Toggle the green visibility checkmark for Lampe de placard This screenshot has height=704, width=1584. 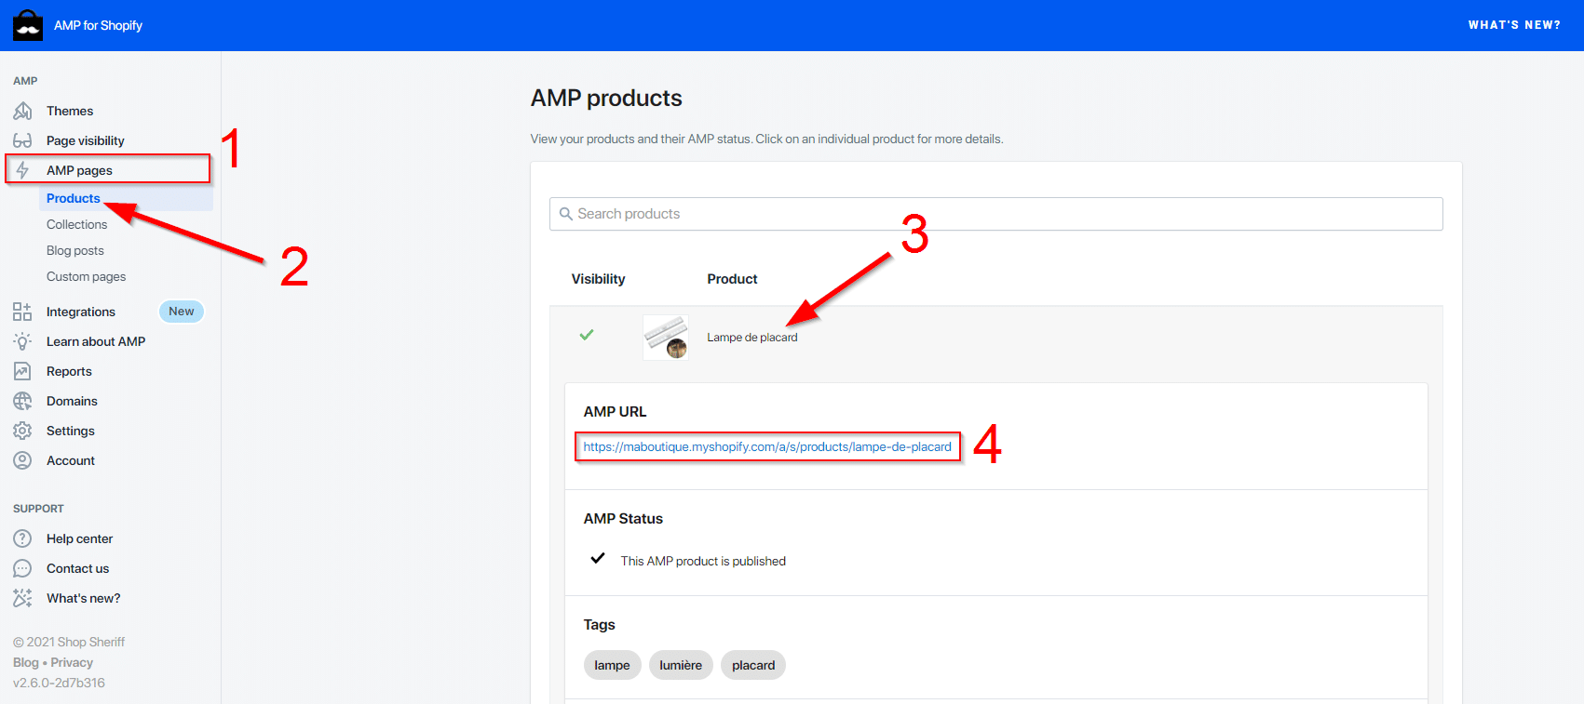tap(587, 335)
